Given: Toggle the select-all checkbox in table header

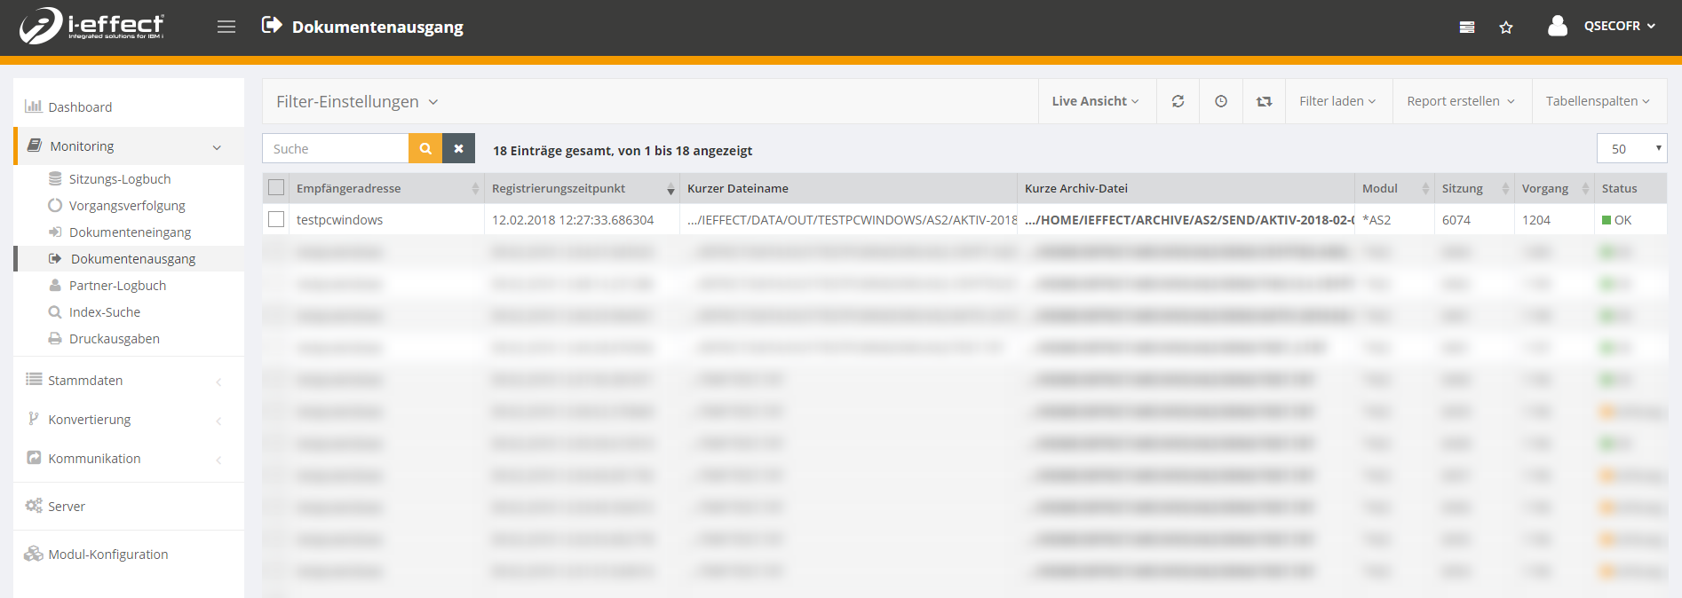Looking at the screenshot, I should pos(276,188).
